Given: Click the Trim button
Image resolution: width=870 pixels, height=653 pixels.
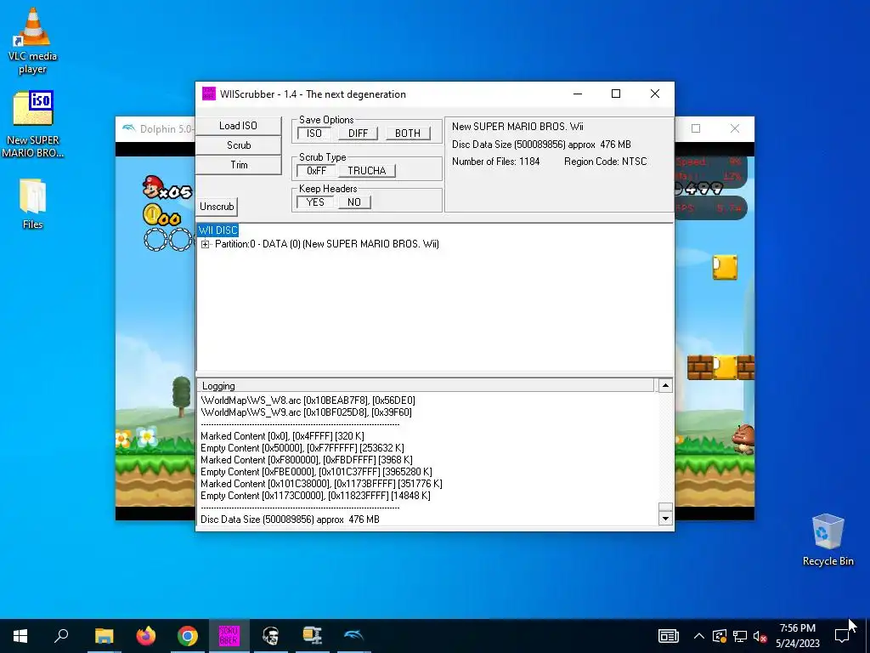Looking at the screenshot, I should point(239,165).
